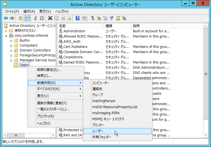This screenshot has width=211, height=147.
Task: Expand the Domain Controllers tree node
Action: click(x=11, y=51)
